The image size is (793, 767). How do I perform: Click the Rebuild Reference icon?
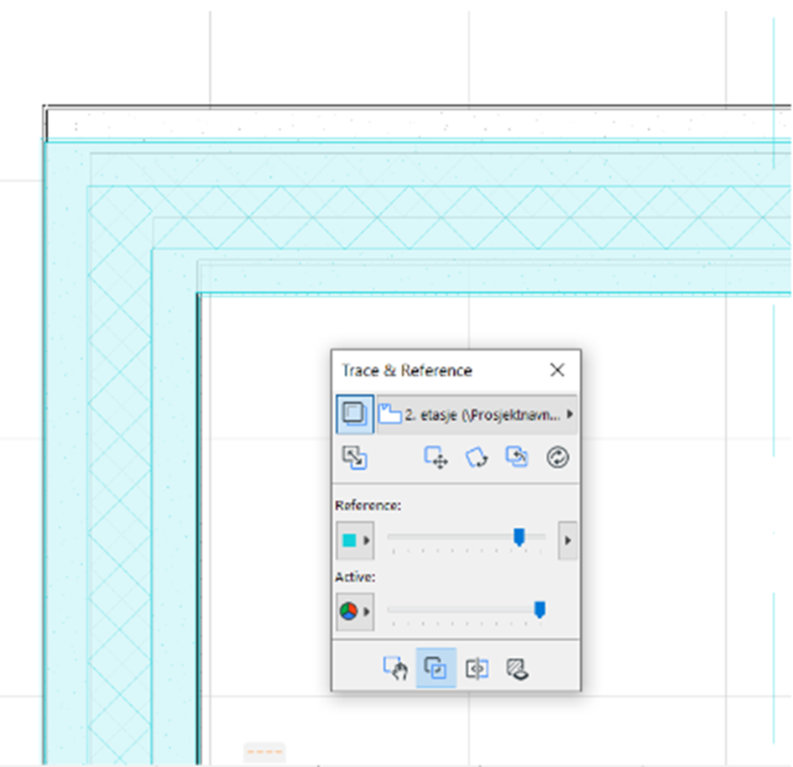pyautogui.click(x=558, y=457)
